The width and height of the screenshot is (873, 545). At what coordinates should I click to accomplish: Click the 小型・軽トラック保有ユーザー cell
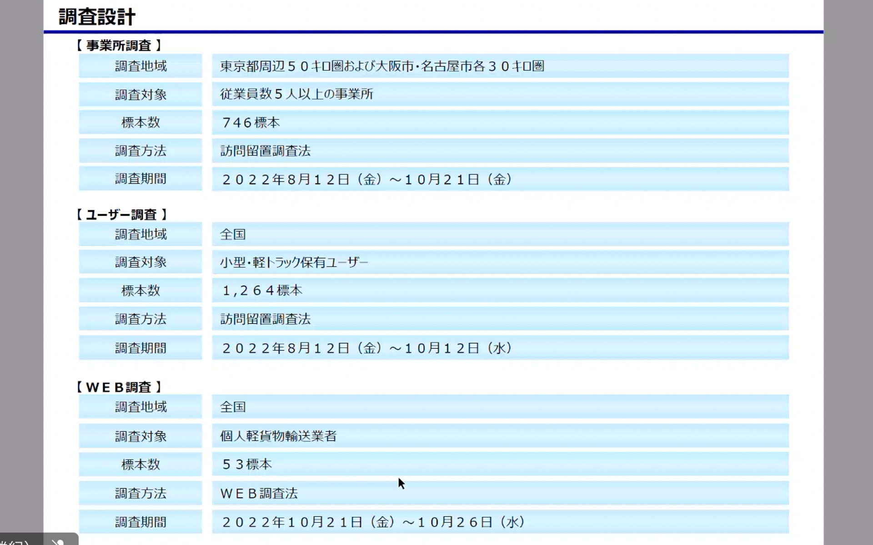tap(294, 263)
